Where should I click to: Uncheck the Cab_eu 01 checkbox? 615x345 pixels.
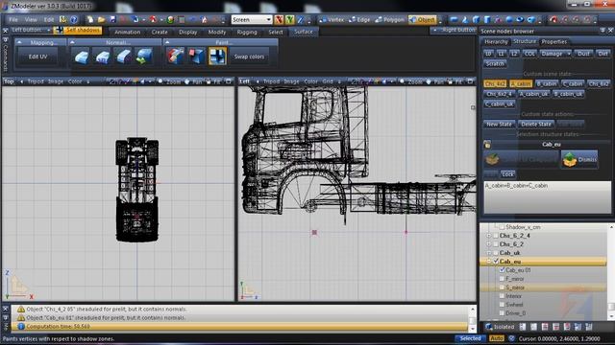(502, 270)
